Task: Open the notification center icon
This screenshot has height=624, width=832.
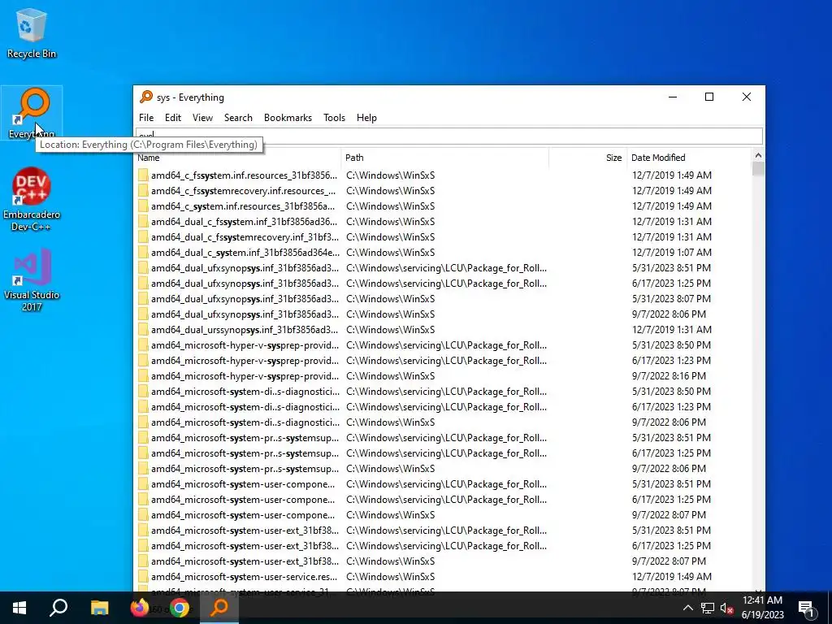Action: (x=806, y=608)
